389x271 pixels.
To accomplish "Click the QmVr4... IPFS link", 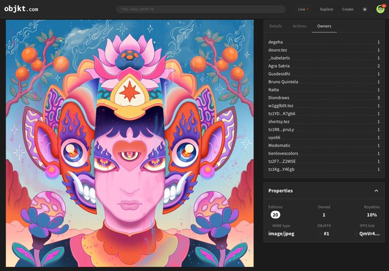I will tap(370, 233).
